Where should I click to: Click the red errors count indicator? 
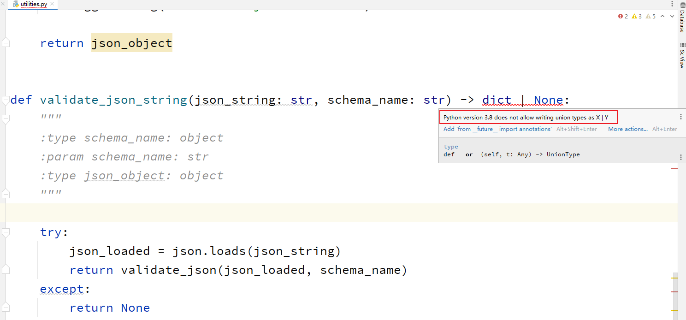(x=623, y=16)
